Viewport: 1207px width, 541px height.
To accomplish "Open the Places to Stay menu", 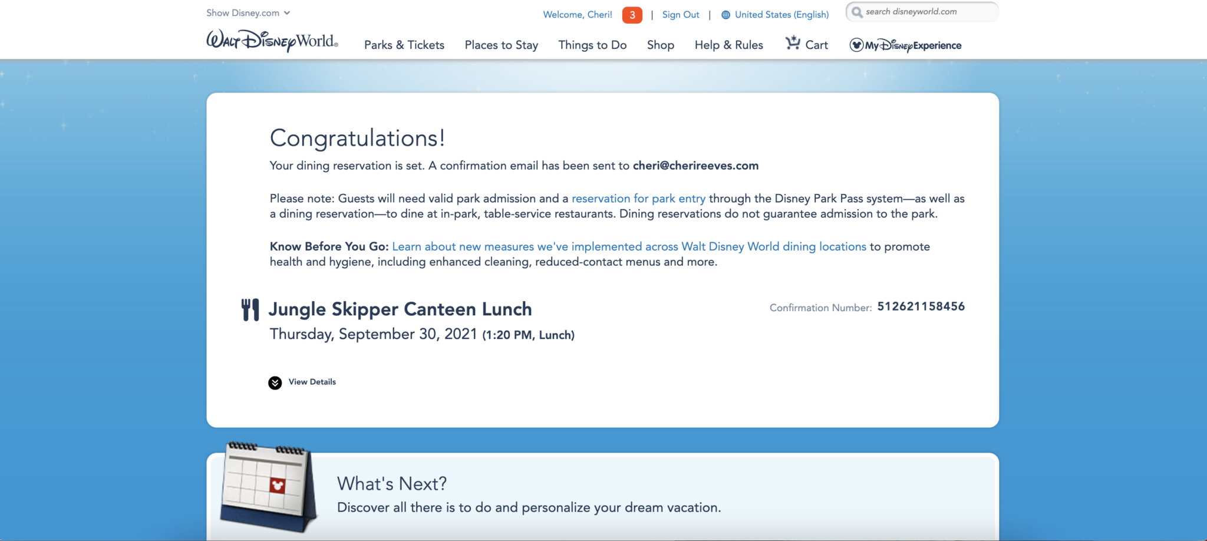I will [502, 45].
